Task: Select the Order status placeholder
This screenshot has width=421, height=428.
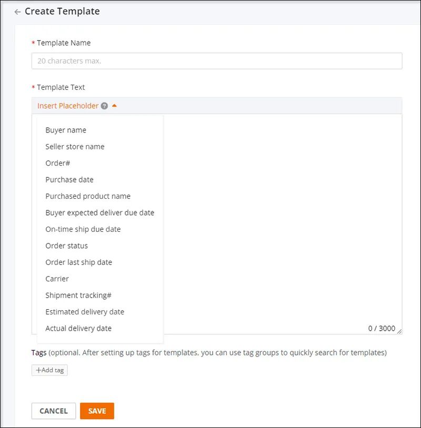Action: [x=67, y=246]
